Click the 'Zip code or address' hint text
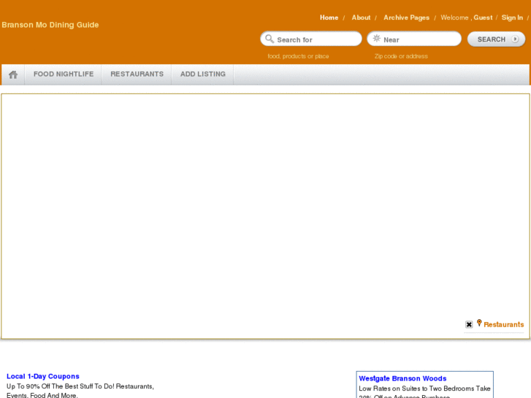Viewport: 531px width, 398px height. 401,56
